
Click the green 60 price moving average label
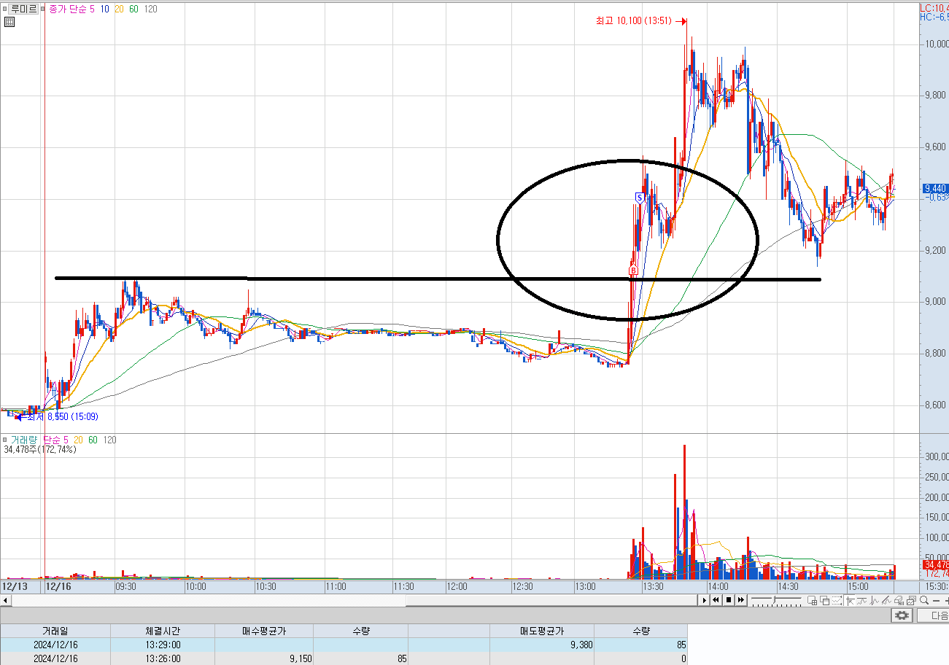[x=134, y=9]
